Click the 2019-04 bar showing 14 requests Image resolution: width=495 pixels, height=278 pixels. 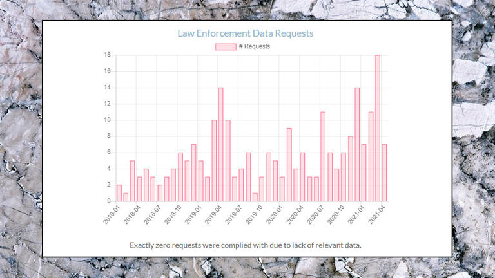pyautogui.click(x=221, y=144)
